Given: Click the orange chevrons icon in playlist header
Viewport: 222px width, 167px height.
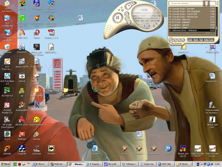Looking at the screenshot, I should click(206, 4).
